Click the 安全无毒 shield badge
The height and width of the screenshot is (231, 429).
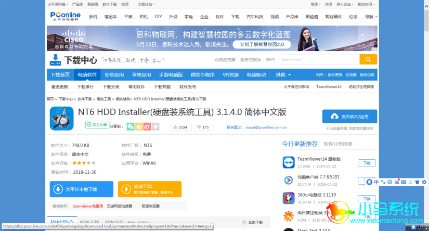pyautogui.click(x=97, y=125)
